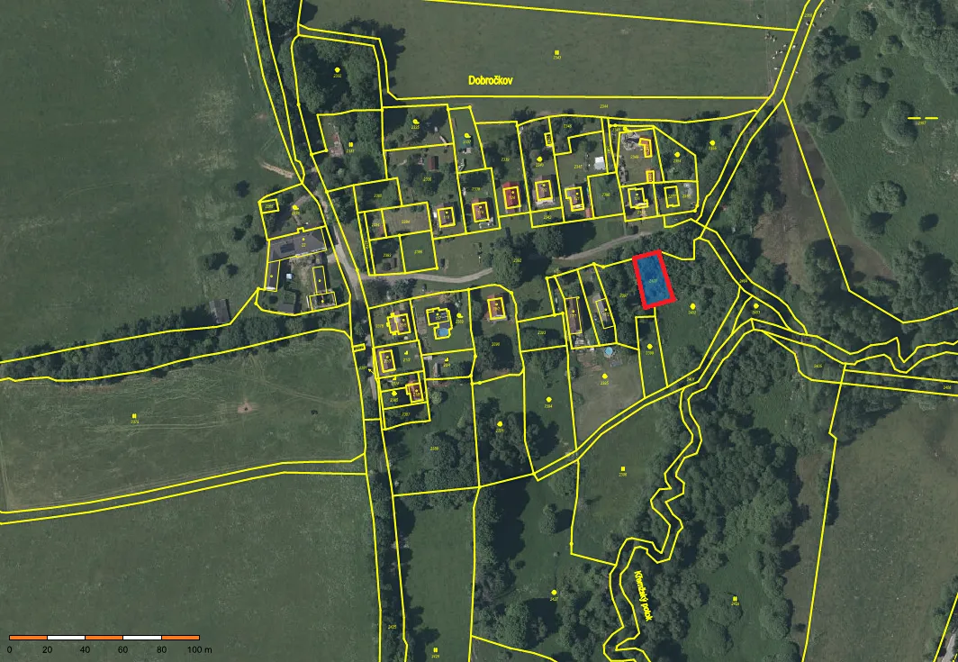The width and height of the screenshot is (958, 662).
Task: Click parcel number 2393 label
Action: (541, 332)
